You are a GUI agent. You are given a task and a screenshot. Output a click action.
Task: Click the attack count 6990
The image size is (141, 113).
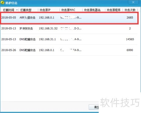tap(130, 50)
